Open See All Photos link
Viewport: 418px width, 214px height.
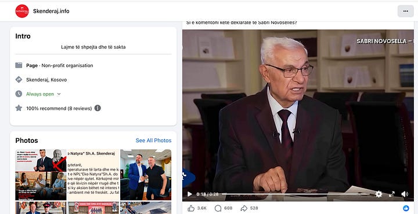coord(153,141)
